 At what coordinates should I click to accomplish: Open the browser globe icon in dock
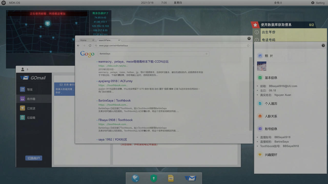point(136,178)
